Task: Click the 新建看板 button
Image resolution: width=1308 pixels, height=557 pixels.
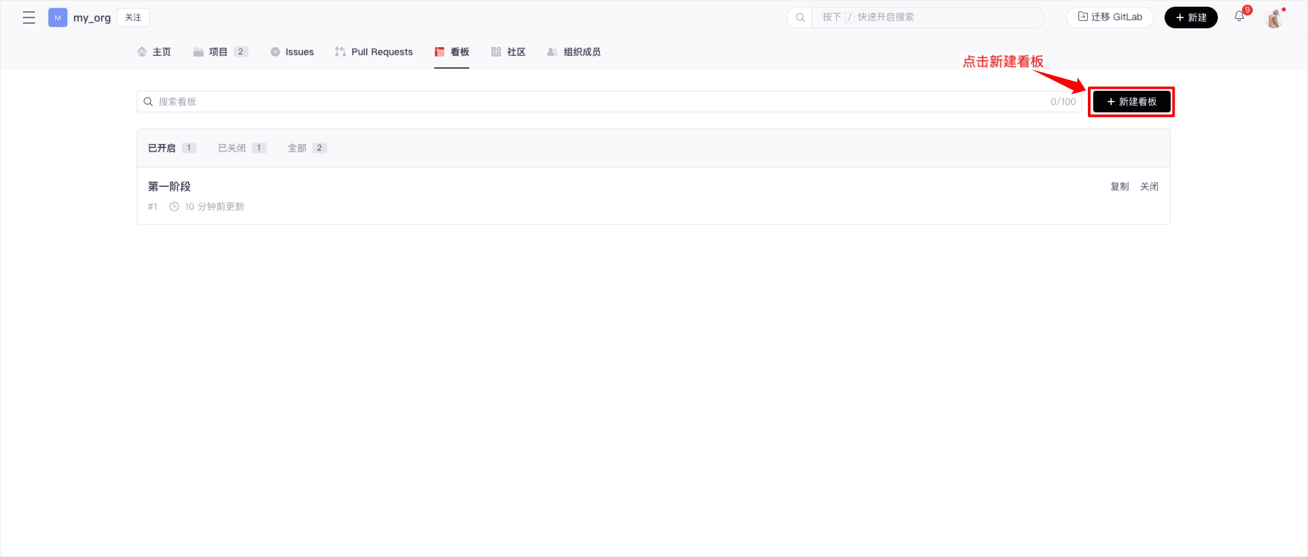Action: [x=1131, y=102]
